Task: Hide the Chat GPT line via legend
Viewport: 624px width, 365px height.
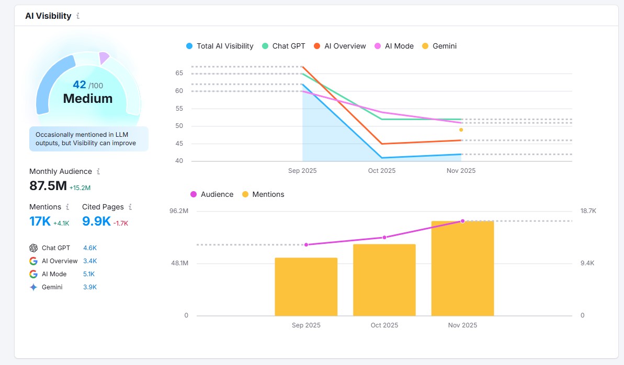Action: [284, 46]
